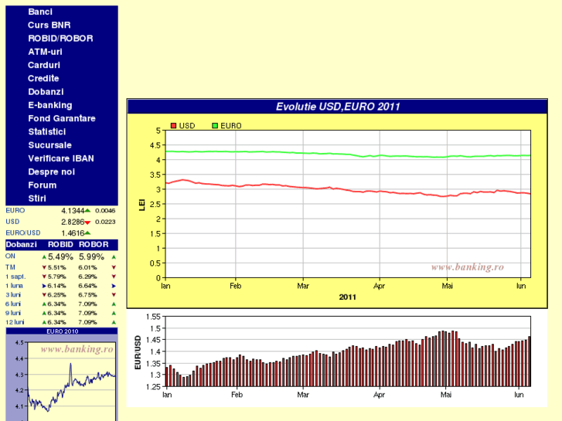The height and width of the screenshot is (421, 562).
Task: Click the EURO currency label in rates table
Action: pyautogui.click(x=15, y=210)
